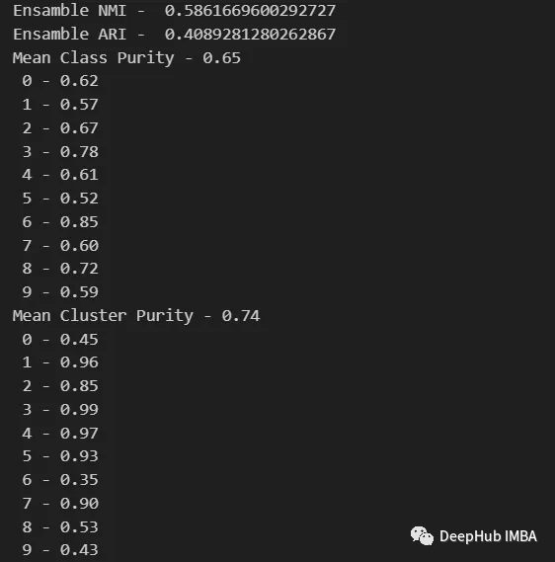555x562 pixels.
Task: Click class 9 purity value 0.59
Action: pyautogui.click(x=79, y=292)
